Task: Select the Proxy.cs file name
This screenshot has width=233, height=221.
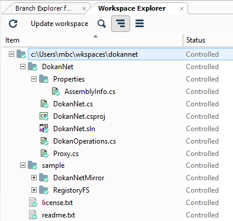Action: click(x=66, y=154)
